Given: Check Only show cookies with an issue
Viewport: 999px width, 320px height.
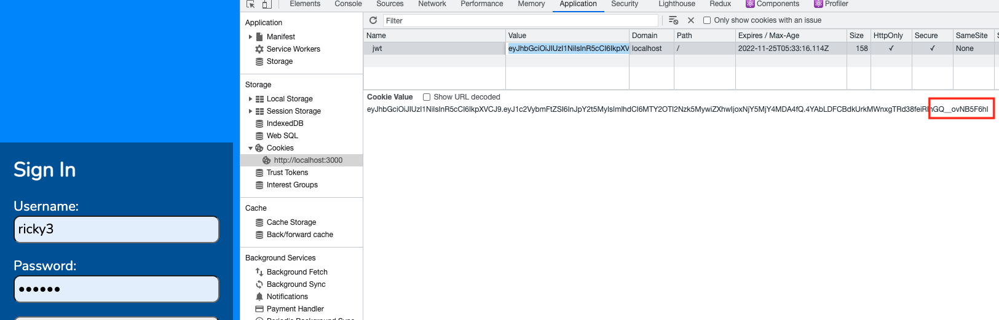Looking at the screenshot, I should (x=707, y=20).
